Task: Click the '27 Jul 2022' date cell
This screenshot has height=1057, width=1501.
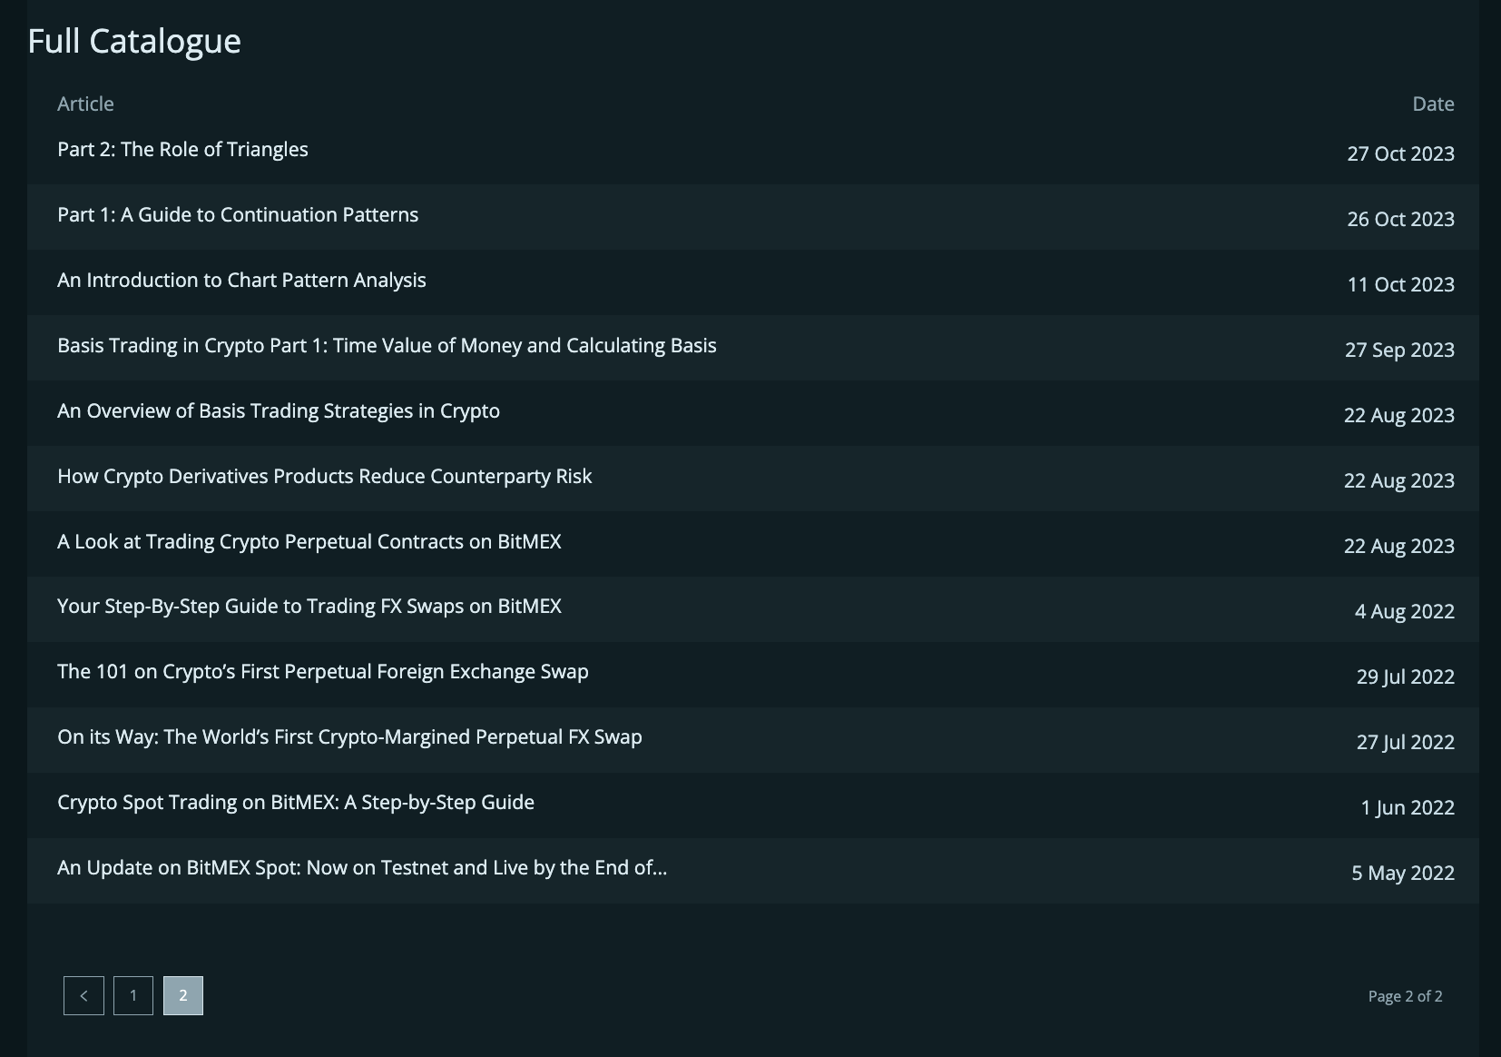Action: [x=1405, y=742]
